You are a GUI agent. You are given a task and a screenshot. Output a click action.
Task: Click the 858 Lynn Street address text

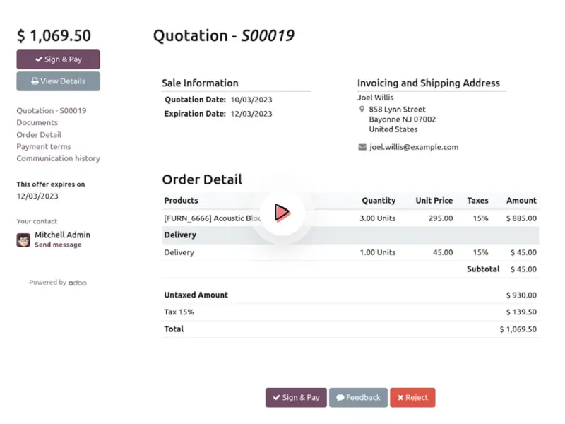(x=397, y=110)
